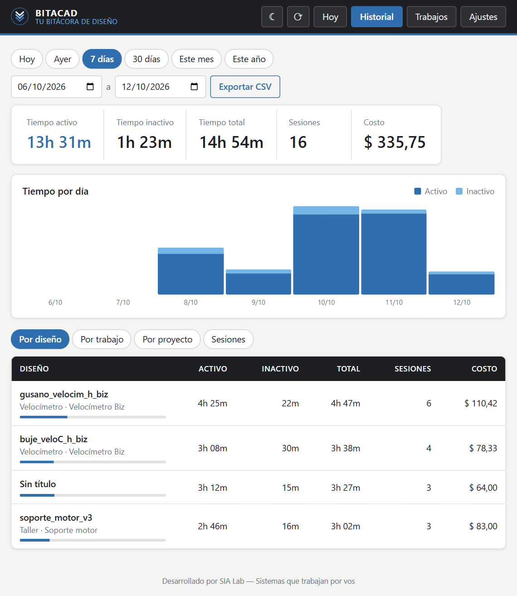Click the SESIONES column header
The width and height of the screenshot is (517, 596).
pyautogui.click(x=413, y=369)
